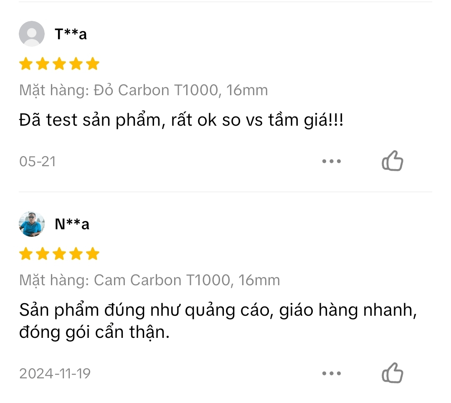The image size is (451, 403).
Task: Click third star in T**a's rating
Action: coord(59,64)
